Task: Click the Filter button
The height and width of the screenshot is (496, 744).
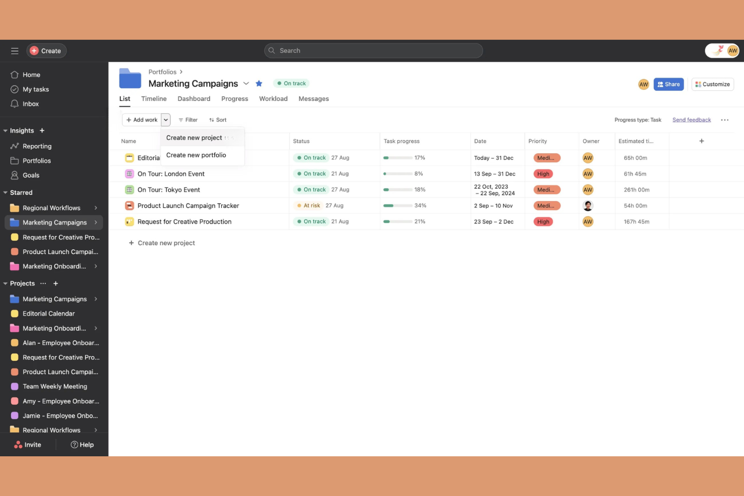Action: click(188, 120)
